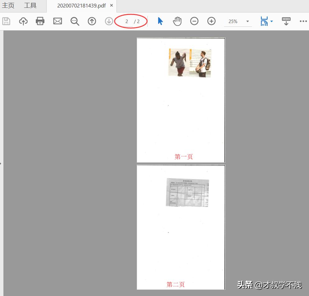Save the PDF using the disk icon
The width and height of the screenshot is (309, 296).
6,21
